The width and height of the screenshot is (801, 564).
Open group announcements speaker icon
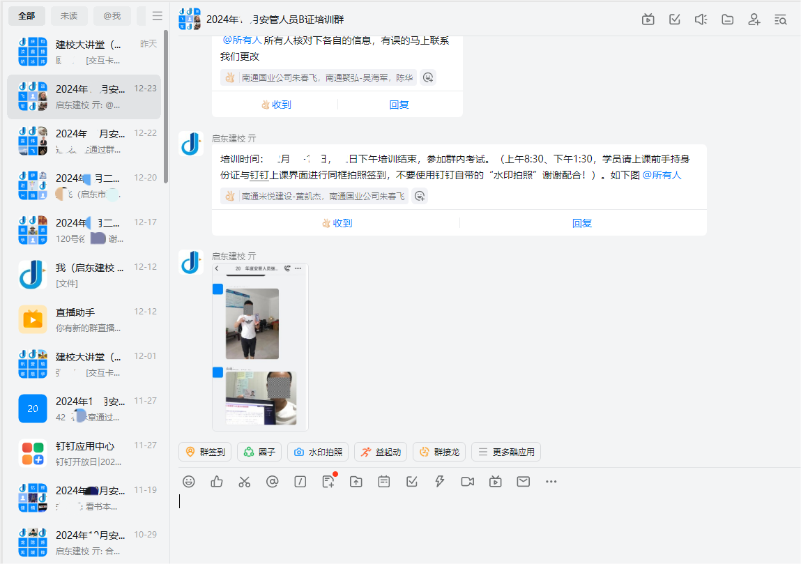701,20
